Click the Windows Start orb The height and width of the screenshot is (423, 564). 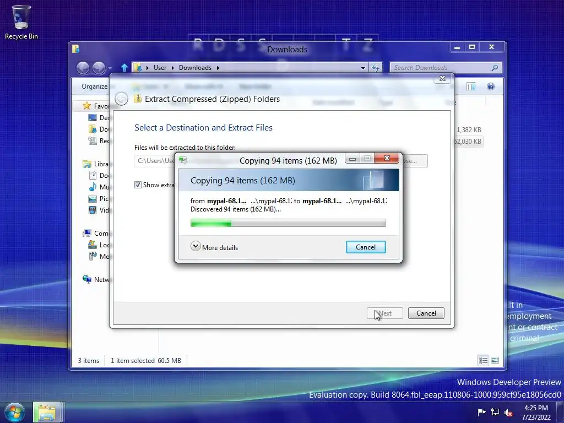pyautogui.click(x=14, y=412)
